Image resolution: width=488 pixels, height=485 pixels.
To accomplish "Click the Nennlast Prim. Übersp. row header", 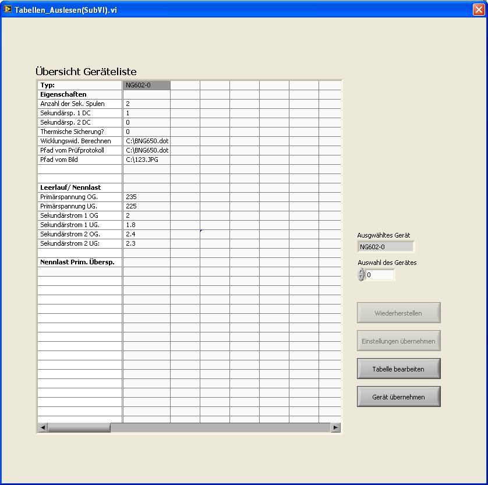I will (80, 262).
